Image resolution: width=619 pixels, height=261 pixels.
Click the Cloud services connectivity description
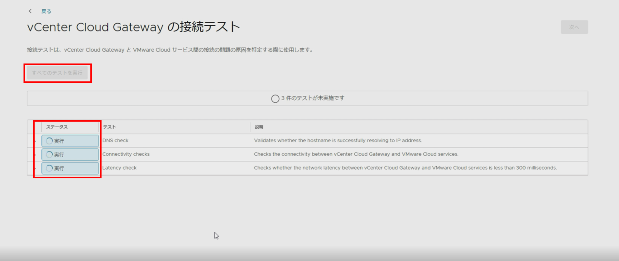356,154
